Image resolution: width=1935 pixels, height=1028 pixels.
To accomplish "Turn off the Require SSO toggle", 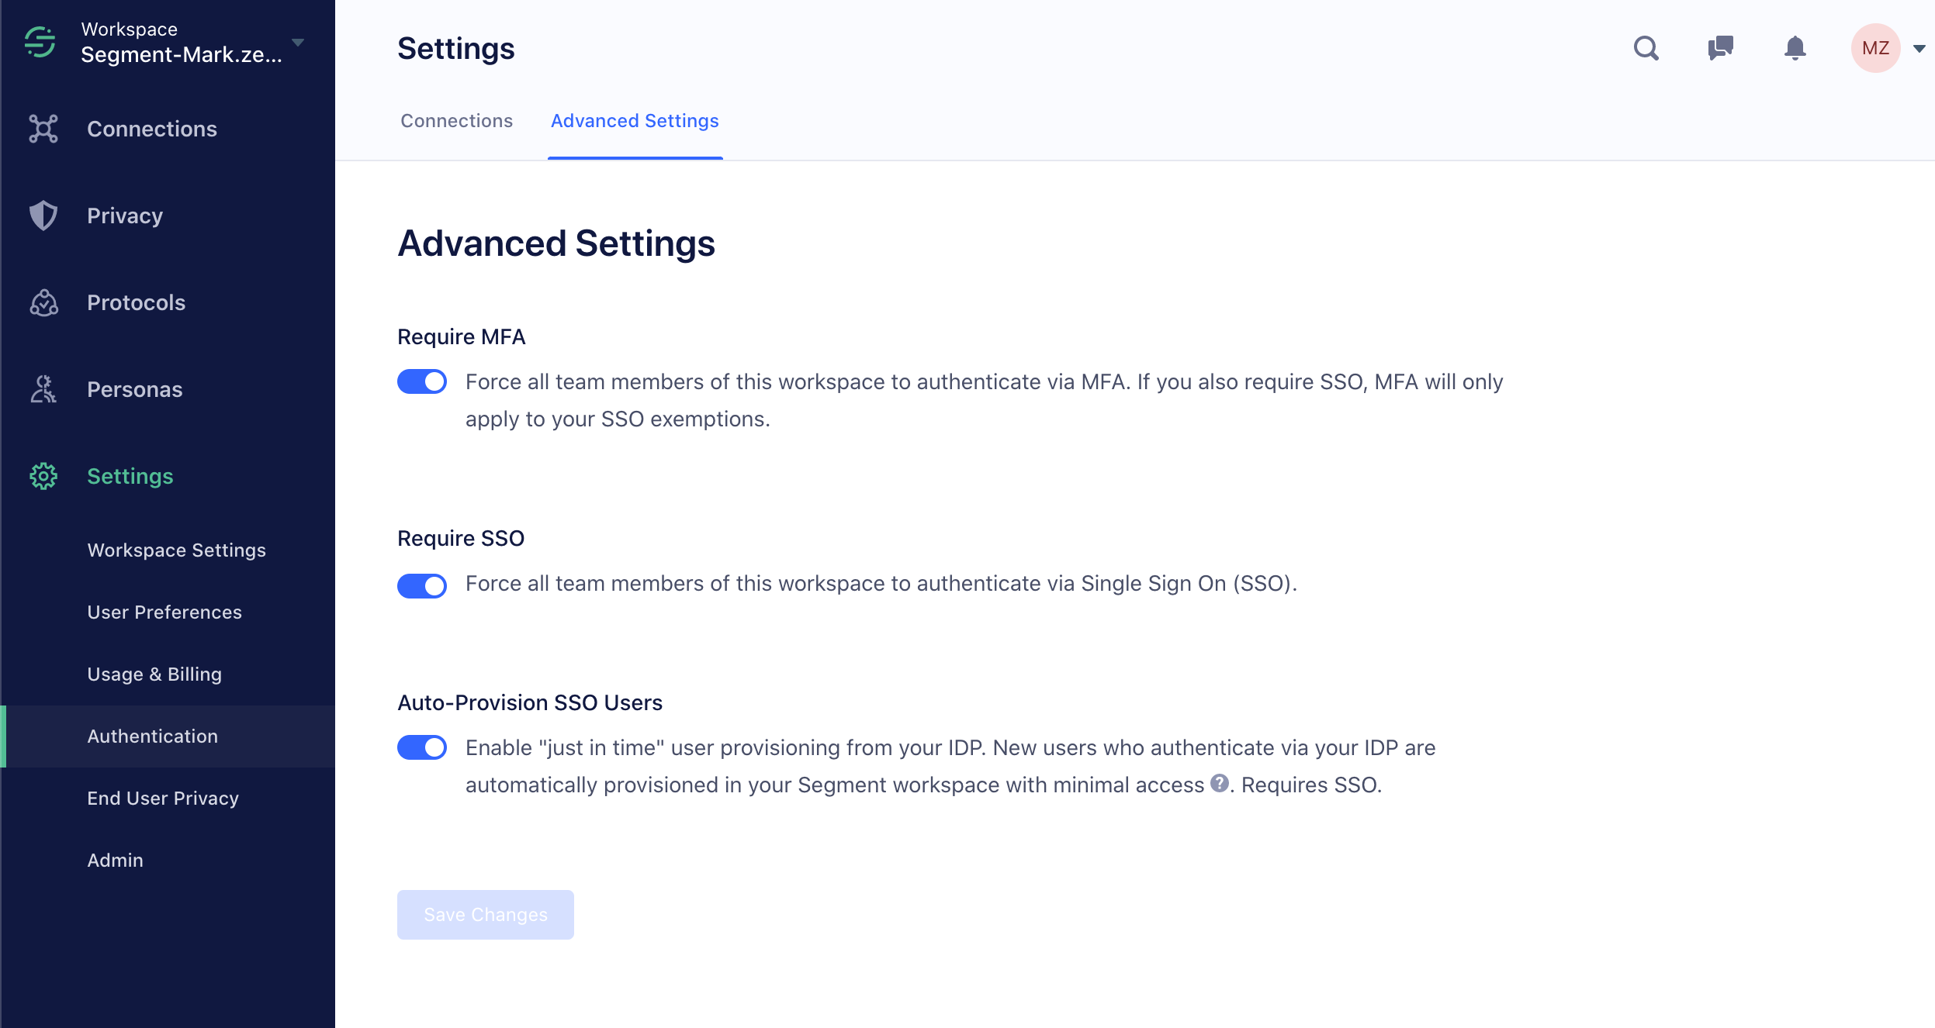I will (422, 585).
